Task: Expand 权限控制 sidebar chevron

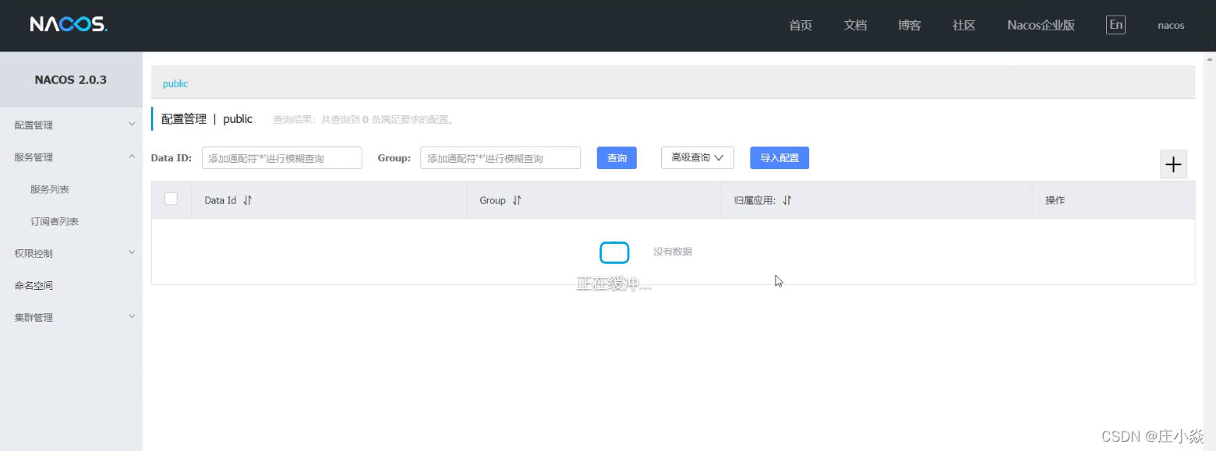Action: [x=132, y=253]
